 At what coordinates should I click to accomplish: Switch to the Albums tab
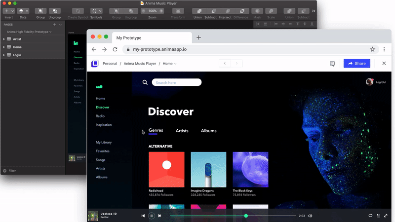[208, 131]
